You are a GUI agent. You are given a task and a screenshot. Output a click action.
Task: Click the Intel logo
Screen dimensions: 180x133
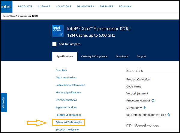(8, 6)
